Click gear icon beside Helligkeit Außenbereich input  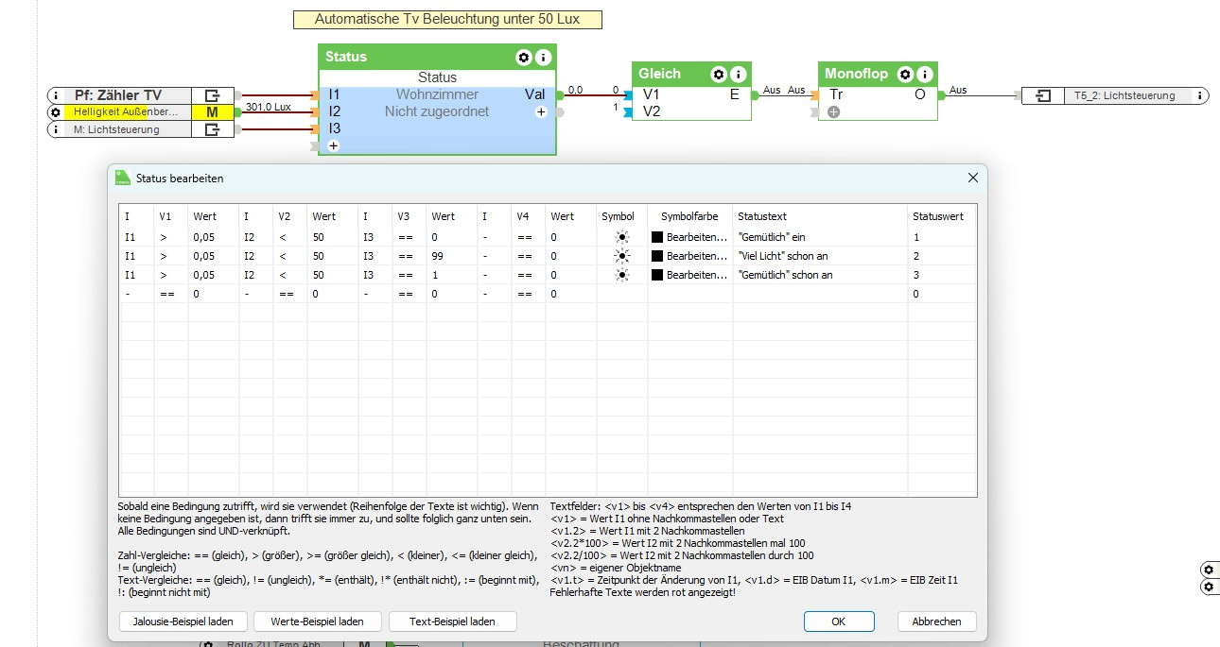click(x=56, y=112)
